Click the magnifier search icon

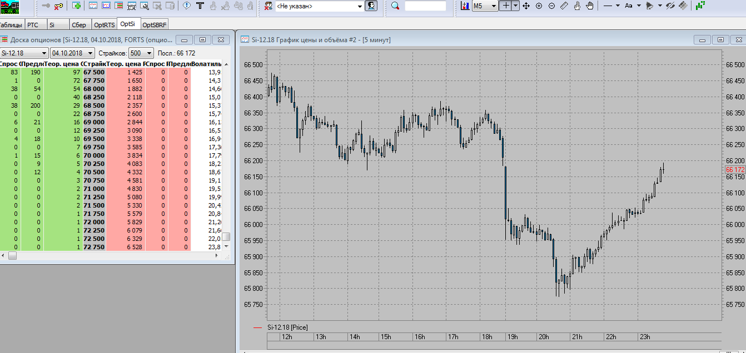point(395,6)
